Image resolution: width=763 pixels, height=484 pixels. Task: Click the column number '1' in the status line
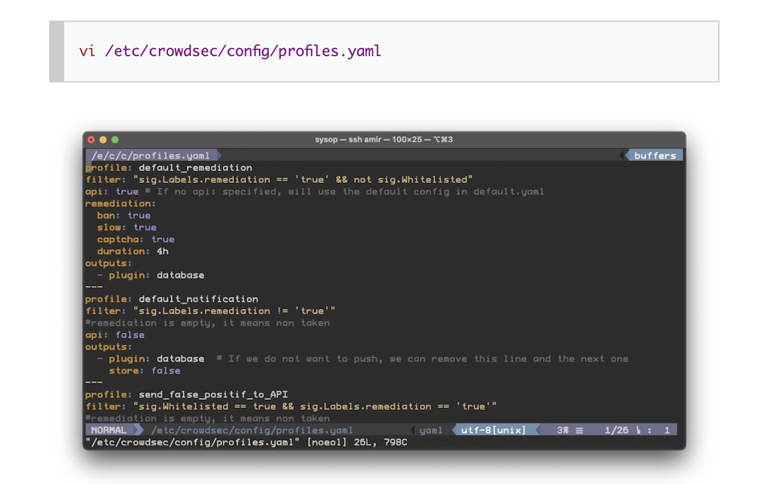667,430
